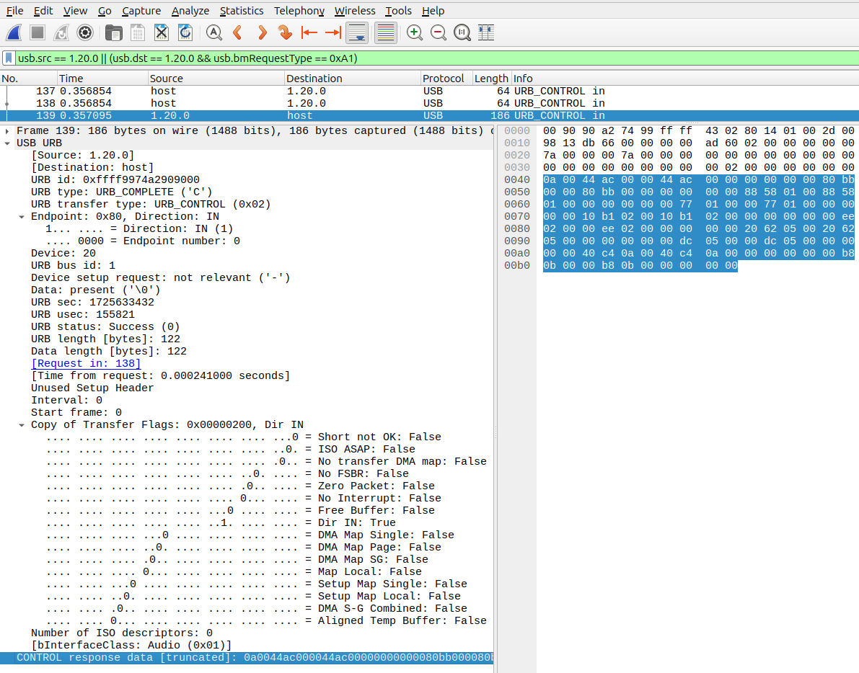Reload this capture file
Screen dimensions: 859x673
click(185, 32)
